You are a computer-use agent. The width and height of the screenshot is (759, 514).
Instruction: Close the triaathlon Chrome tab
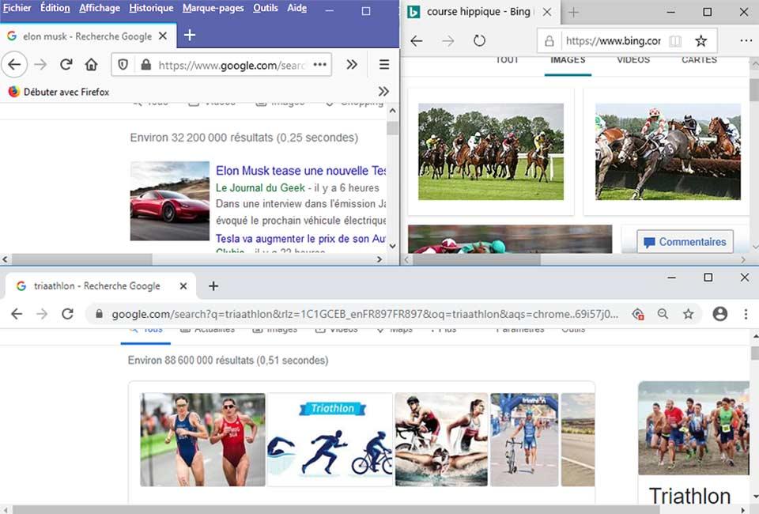tap(183, 286)
